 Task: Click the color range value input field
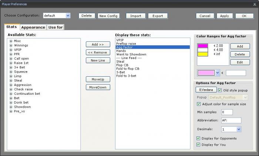(236, 73)
